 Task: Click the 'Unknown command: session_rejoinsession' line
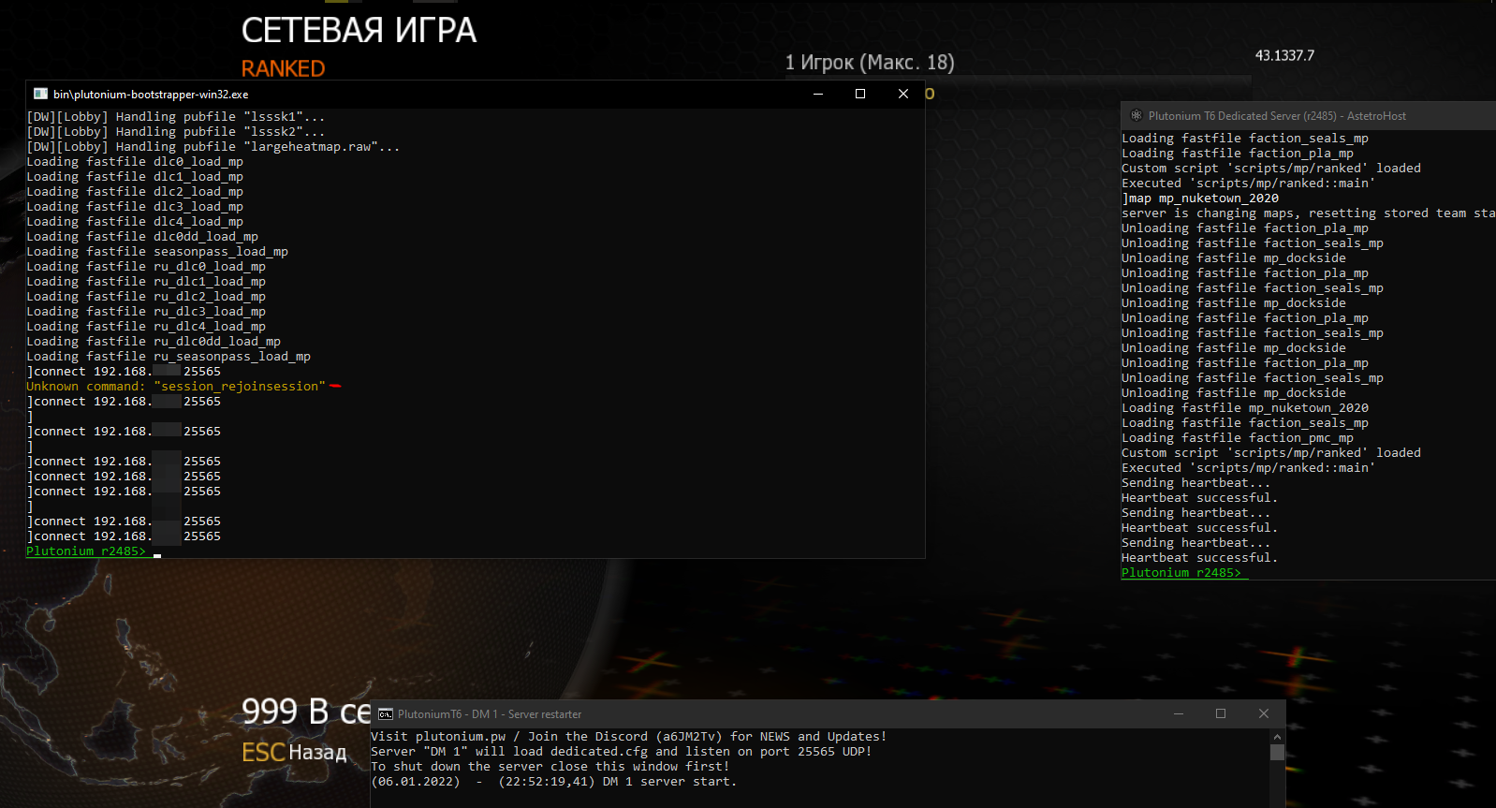[x=176, y=387]
